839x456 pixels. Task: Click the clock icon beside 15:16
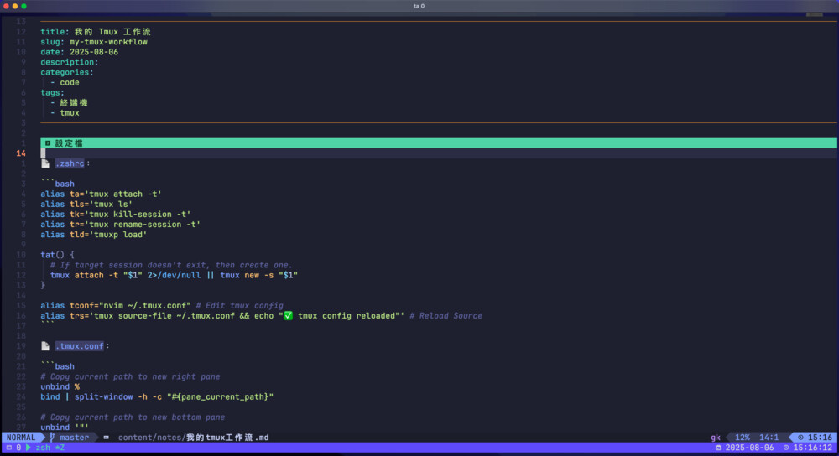[801, 438]
